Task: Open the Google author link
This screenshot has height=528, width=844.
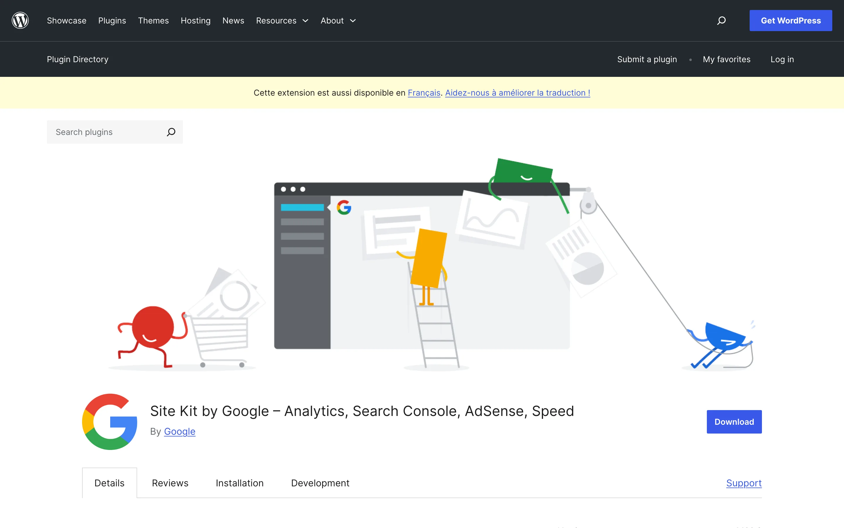Action: point(180,431)
